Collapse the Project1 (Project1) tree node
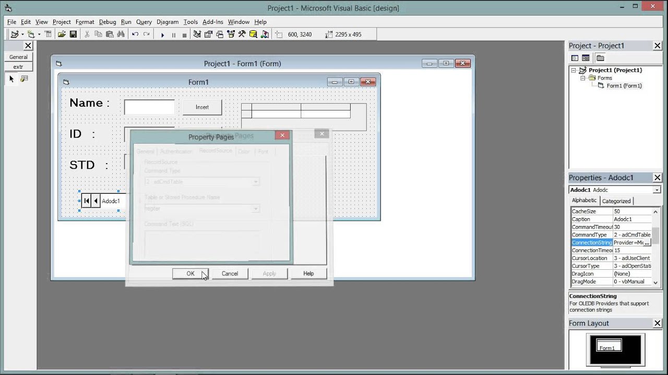Screen dimensions: 668x375 click(574, 70)
